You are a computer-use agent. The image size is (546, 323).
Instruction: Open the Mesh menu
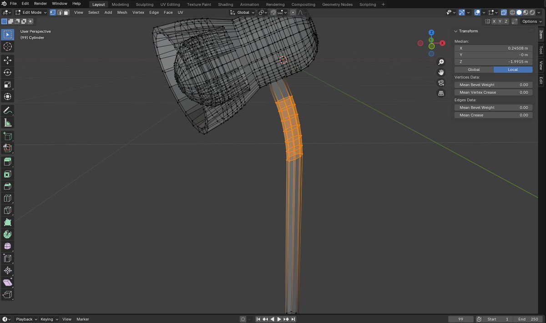[x=122, y=12]
